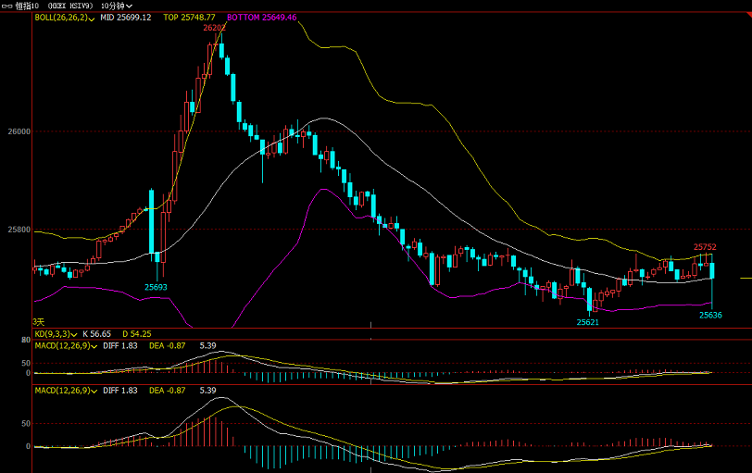Select the yellow TOP 25748.77 label
Viewport: 752px width, 473px height.
(189, 18)
